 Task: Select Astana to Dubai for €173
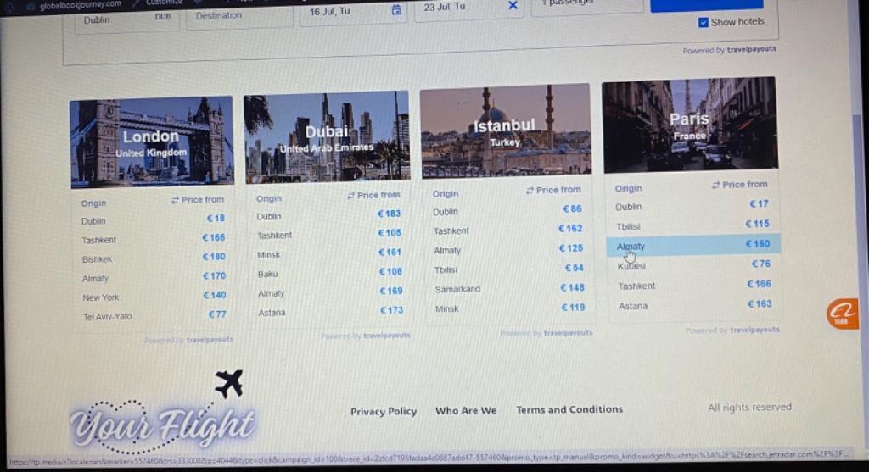coord(331,312)
